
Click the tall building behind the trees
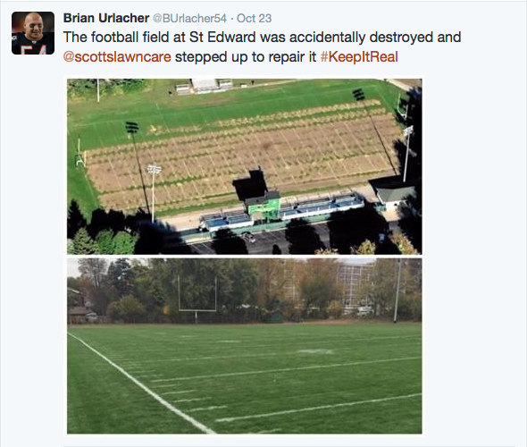[356, 289]
